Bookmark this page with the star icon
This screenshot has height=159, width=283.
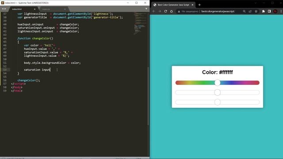256,11
